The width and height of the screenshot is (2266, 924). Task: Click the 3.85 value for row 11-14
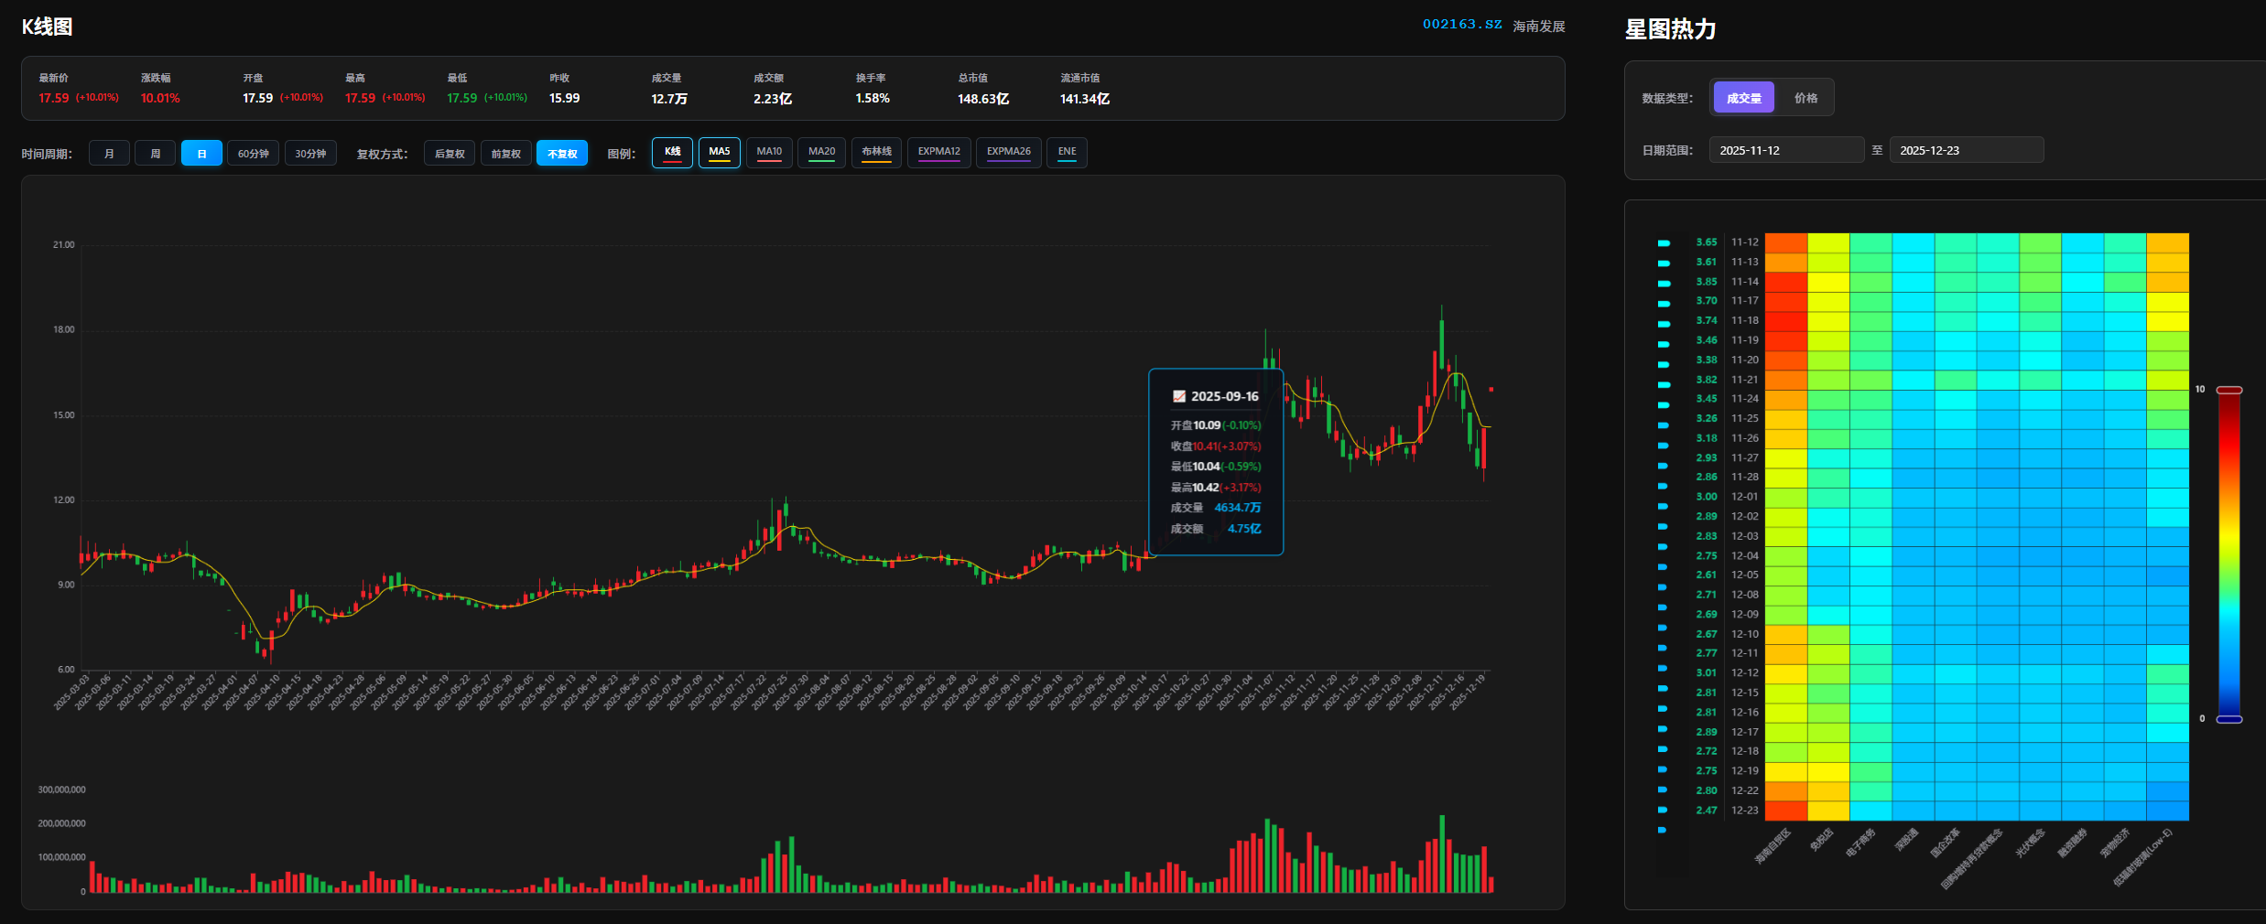pos(1706,282)
